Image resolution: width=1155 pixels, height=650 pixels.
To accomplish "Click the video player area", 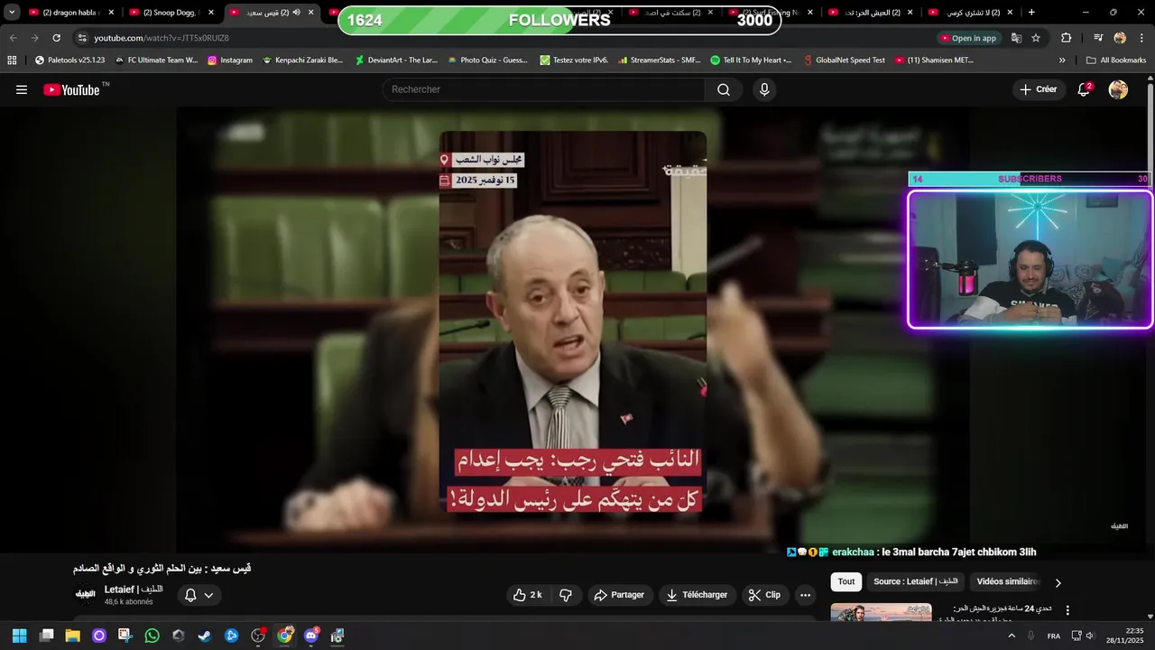I will [x=573, y=330].
